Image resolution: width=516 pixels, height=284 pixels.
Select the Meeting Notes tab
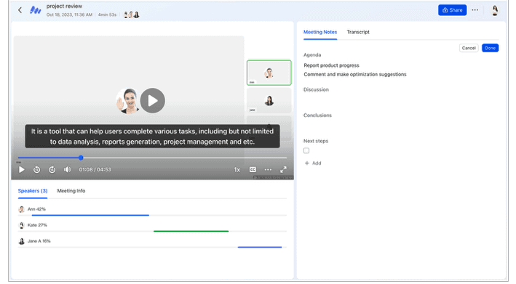[x=320, y=32]
